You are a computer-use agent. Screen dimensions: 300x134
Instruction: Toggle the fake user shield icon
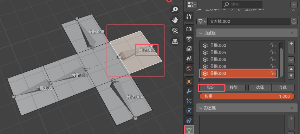tap(294, 21)
